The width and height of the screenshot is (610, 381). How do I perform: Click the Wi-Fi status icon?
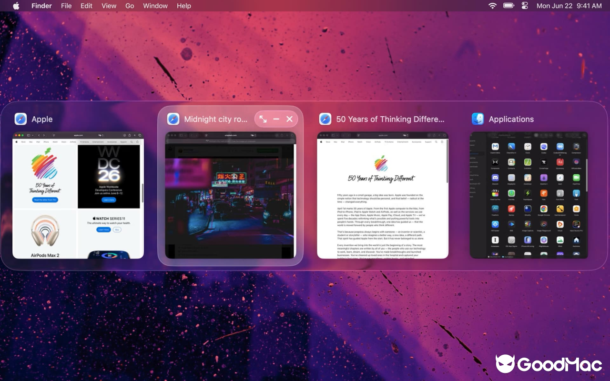pos(492,6)
